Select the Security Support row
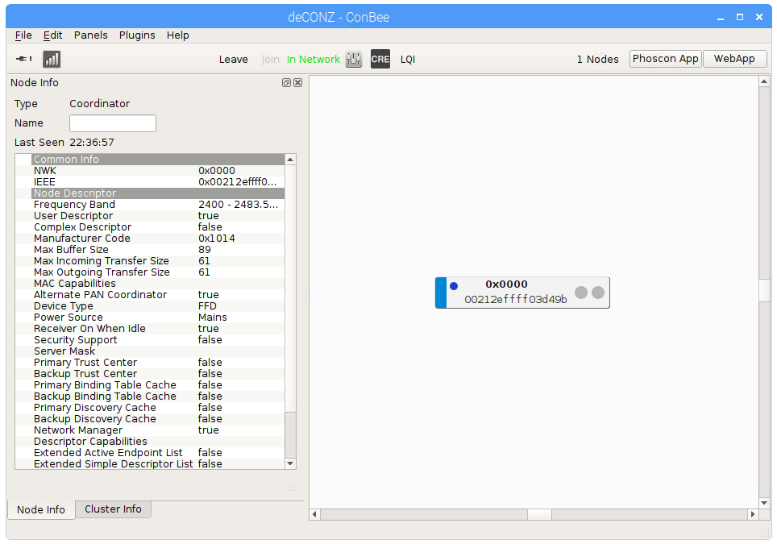The image size is (777, 544). pyautogui.click(x=150, y=340)
